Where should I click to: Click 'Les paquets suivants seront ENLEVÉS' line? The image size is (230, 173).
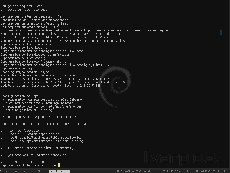32,27
